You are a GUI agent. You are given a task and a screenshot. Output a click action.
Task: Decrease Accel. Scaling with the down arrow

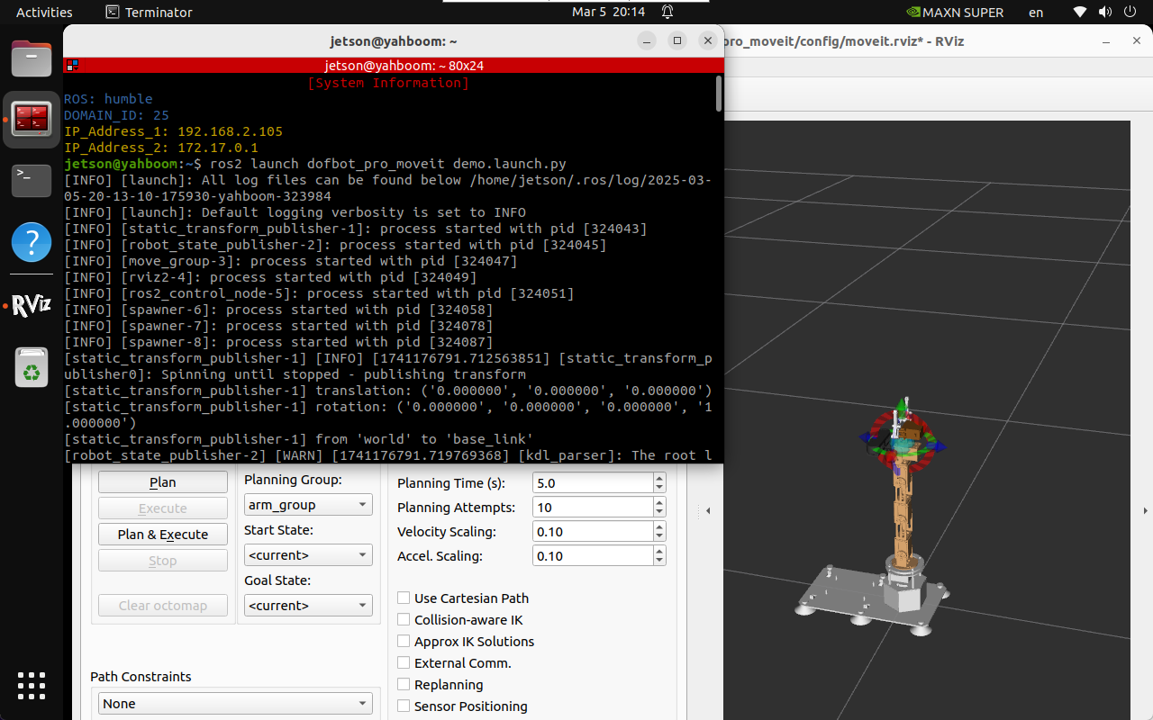(659, 561)
